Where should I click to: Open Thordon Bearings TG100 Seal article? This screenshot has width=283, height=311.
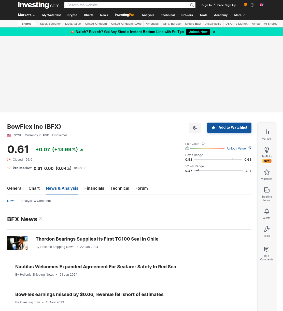click(x=97, y=239)
